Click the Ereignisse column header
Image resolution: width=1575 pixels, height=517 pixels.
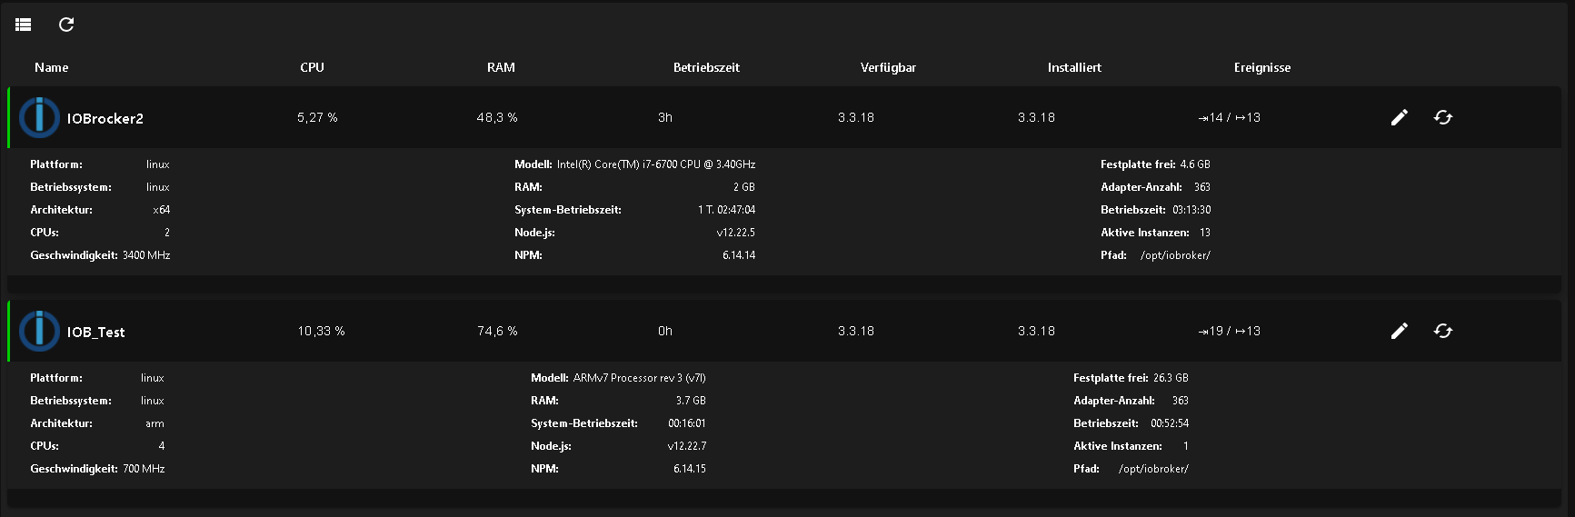pyautogui.click(x=1262, y=67)
